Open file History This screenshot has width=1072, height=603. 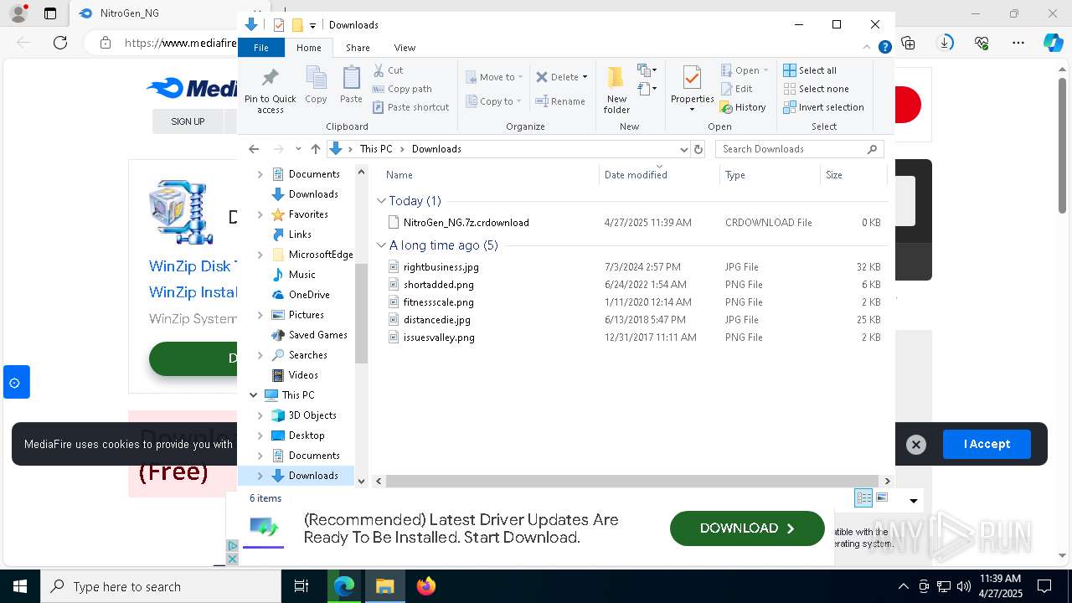[743, 107]
